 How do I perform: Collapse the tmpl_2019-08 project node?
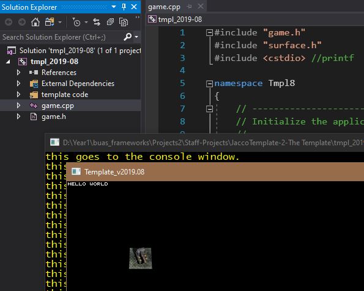[x=8, y=62]
